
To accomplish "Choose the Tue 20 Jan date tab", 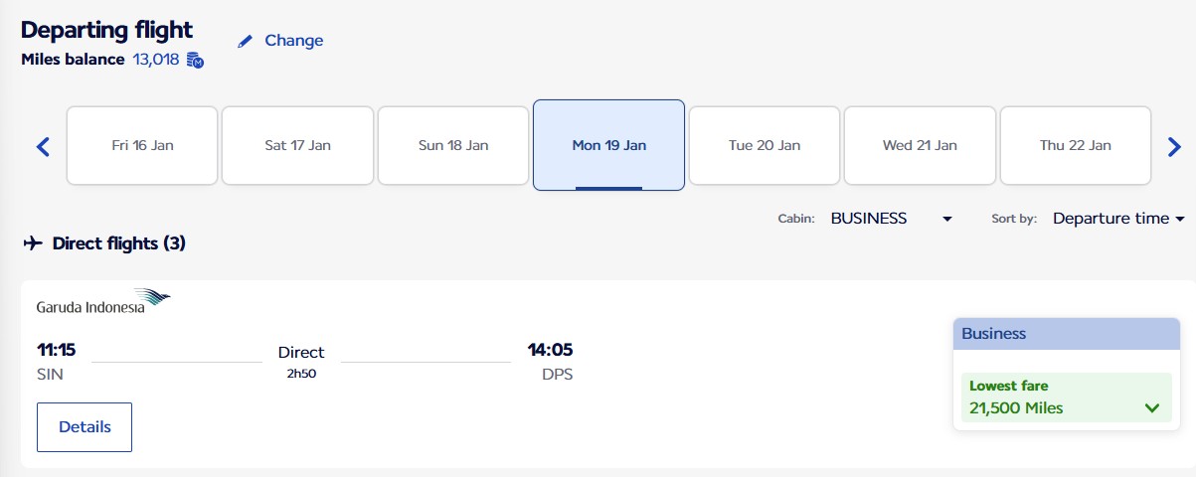I will [765, 145].
